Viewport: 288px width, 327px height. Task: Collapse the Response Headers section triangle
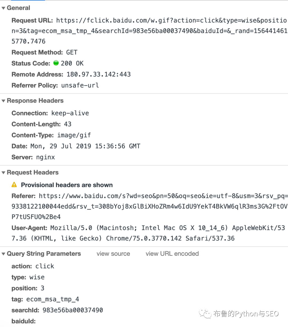3,101
